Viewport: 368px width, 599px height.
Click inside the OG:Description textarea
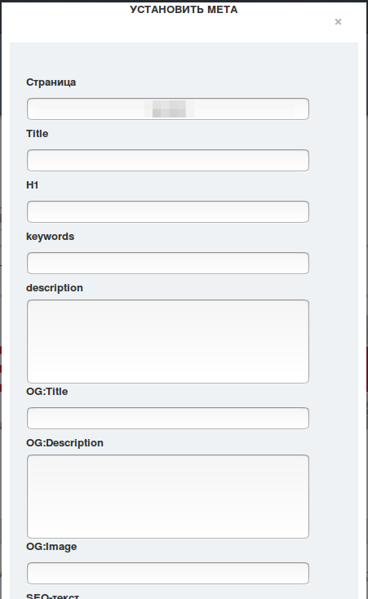tap(168, 497)
